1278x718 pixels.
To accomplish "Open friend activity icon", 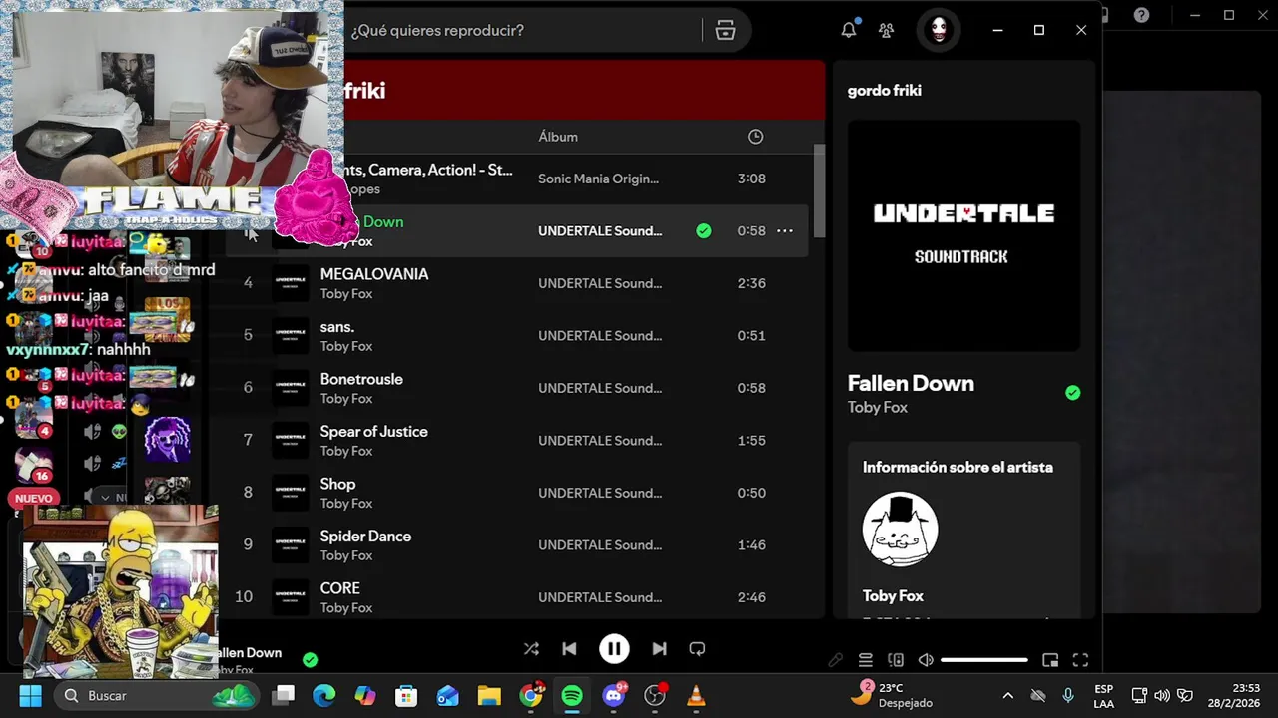I will [886, 30].
